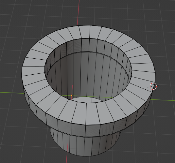Click the green Y axis line left of mesh

[12, 93]
